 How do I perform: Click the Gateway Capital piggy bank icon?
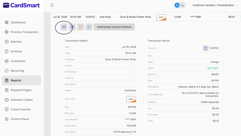pos(6,100)
